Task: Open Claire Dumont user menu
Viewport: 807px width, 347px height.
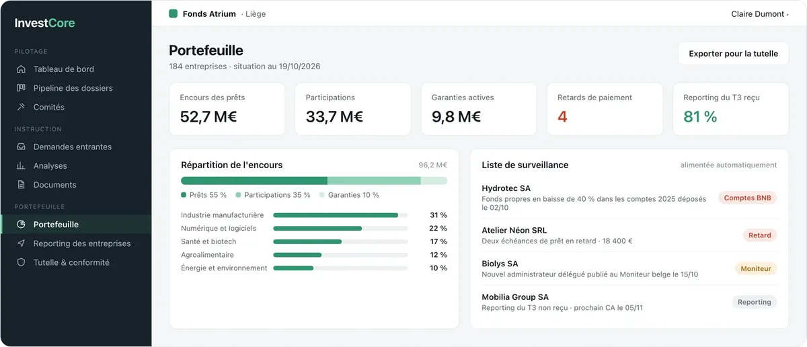Action: point(760,13)
